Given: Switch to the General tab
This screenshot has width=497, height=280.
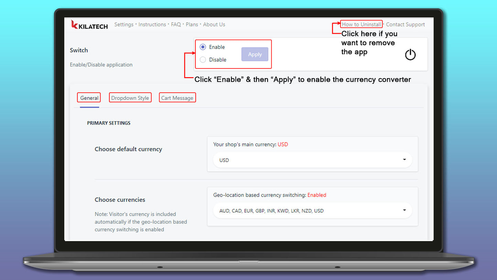Looking at the screenshot, I should [89, 98].
